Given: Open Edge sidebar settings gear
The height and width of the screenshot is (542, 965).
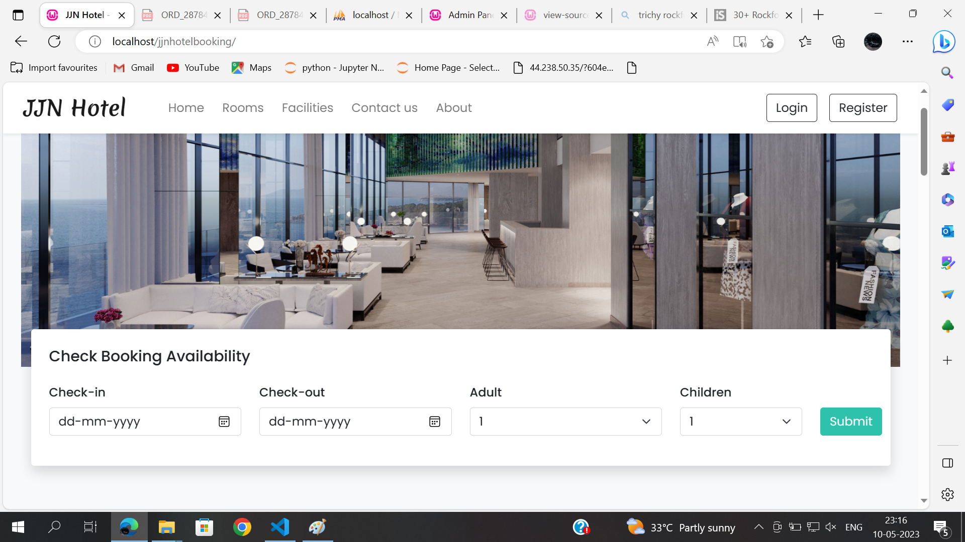Looking at the screenshot, I should point(947,494).
